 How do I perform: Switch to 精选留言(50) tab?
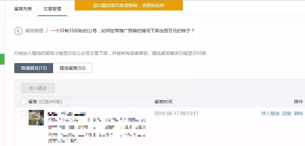(73, 68)
